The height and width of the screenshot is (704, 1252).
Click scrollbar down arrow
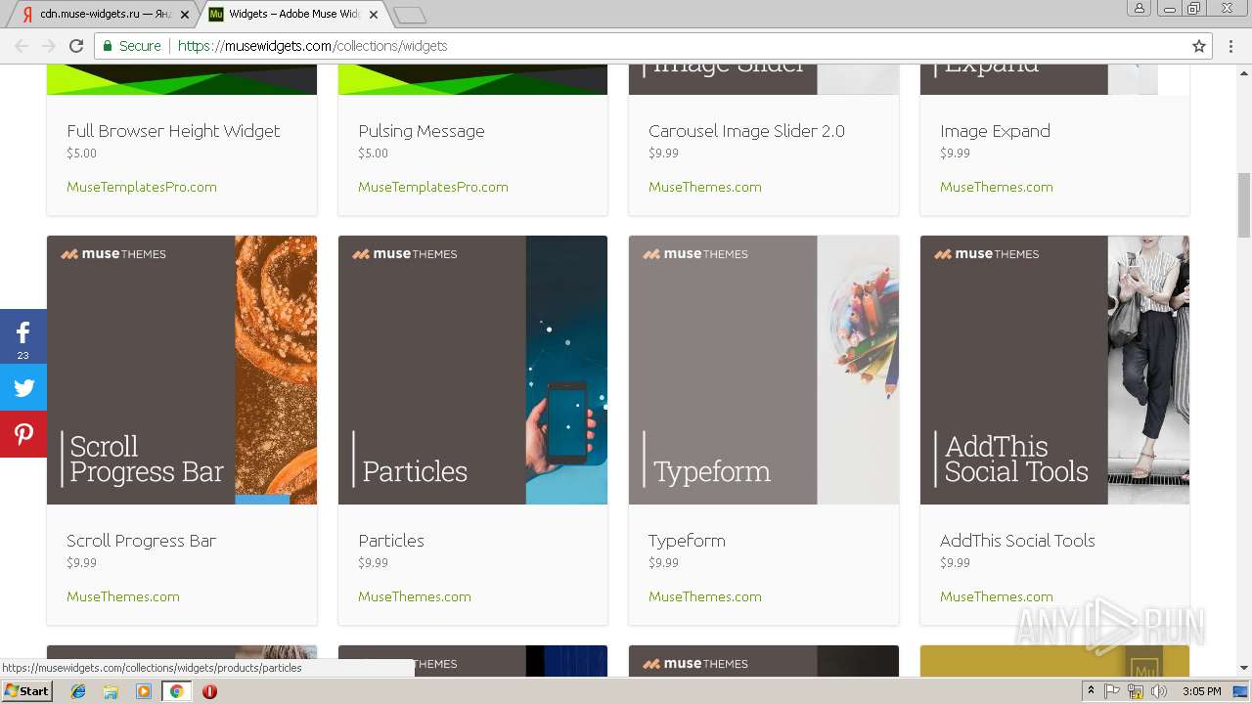pos(1244,669)
